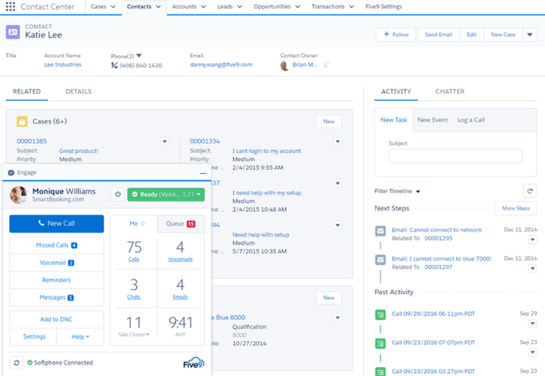Click Add to DNC
Image resolution: width=545 pixels, height=376 pixels.
coord(57,320)
